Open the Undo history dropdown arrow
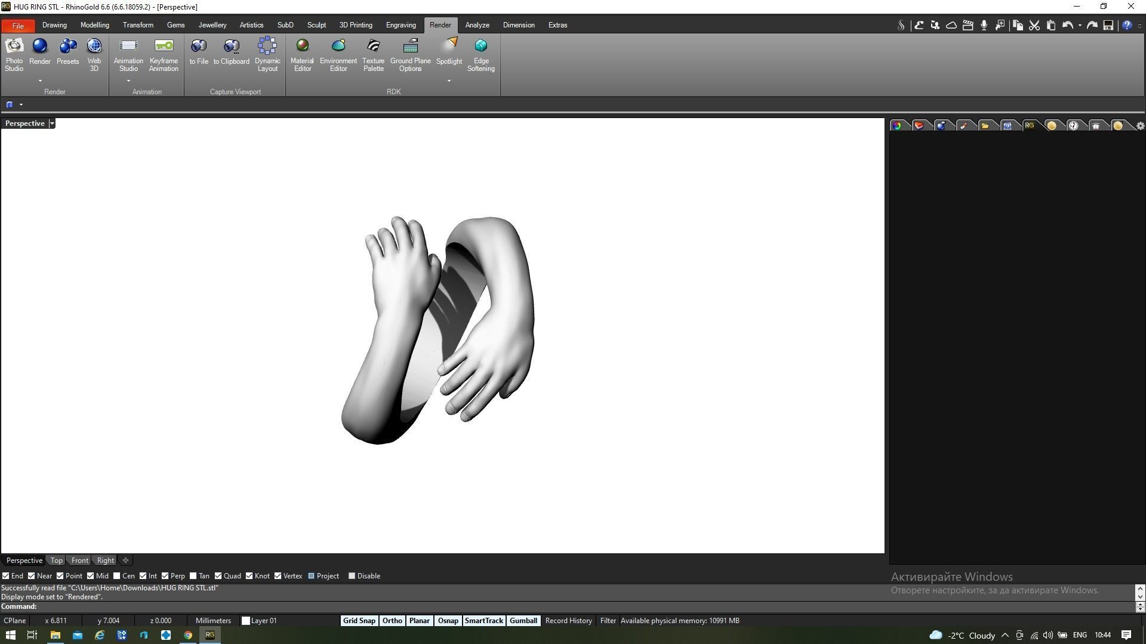 point(1080,25)
